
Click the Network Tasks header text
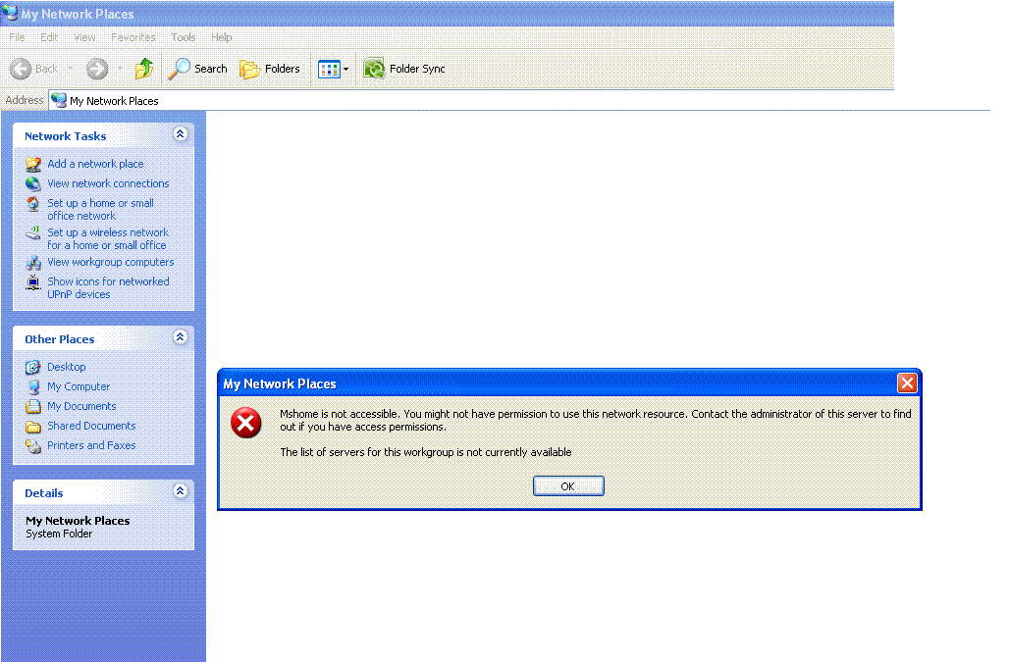tap(65, 136)
